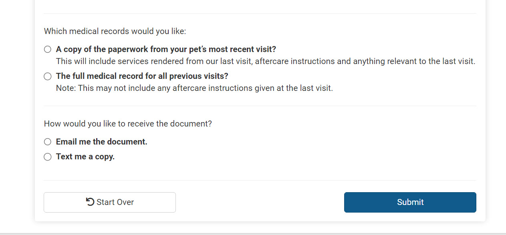Click the "This will include services rendered" description
506x235 pixels.
(265, 62)
